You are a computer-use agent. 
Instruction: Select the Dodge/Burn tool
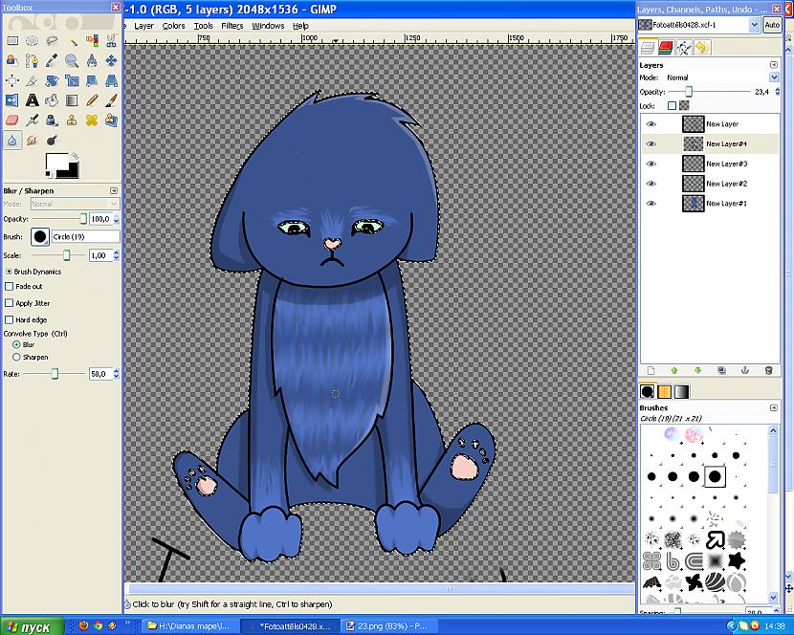(x=52, y=140)
